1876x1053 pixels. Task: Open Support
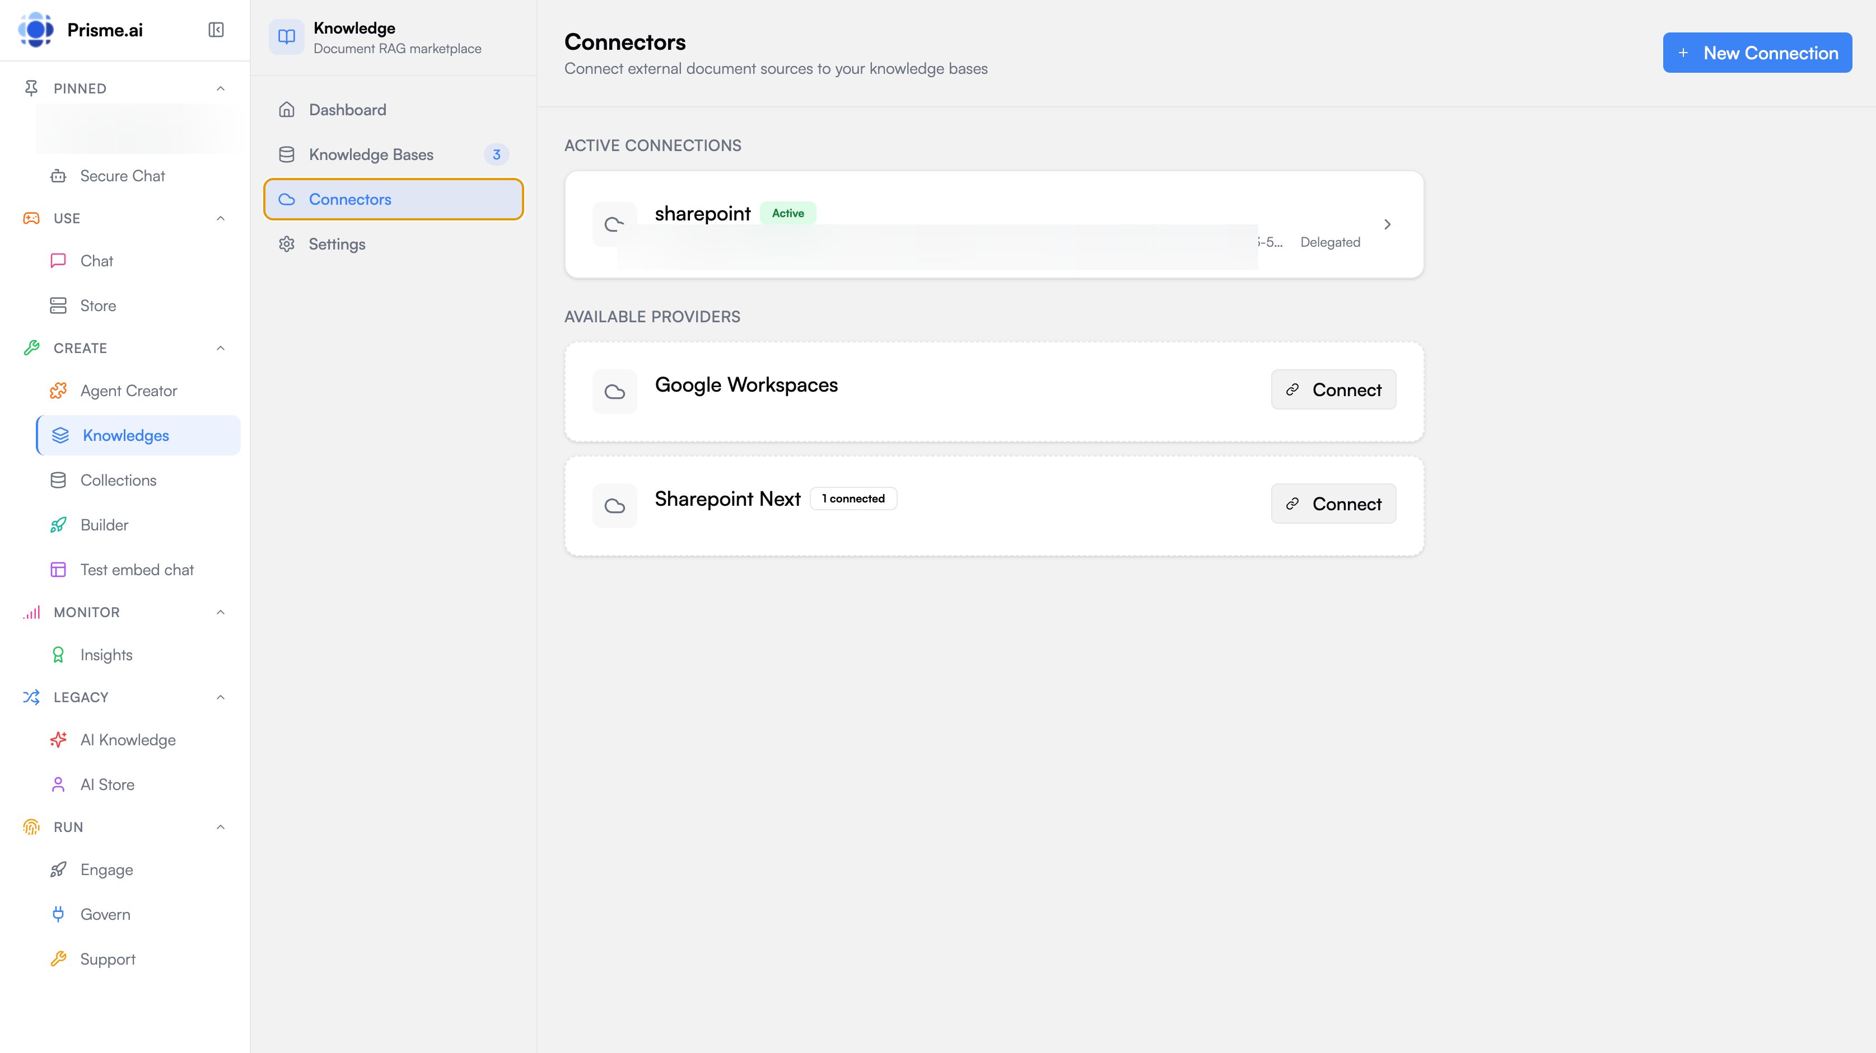pos(138,959)
